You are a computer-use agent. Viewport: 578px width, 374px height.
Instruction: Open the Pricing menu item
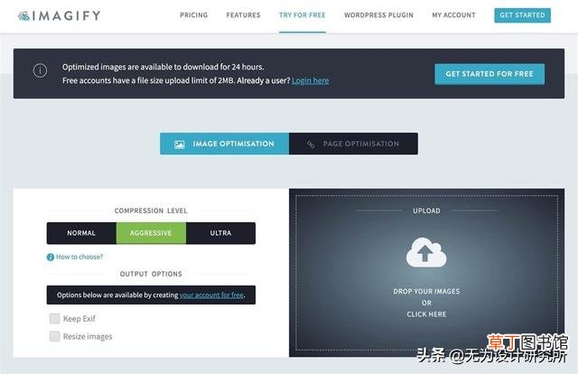pos(193,15)
